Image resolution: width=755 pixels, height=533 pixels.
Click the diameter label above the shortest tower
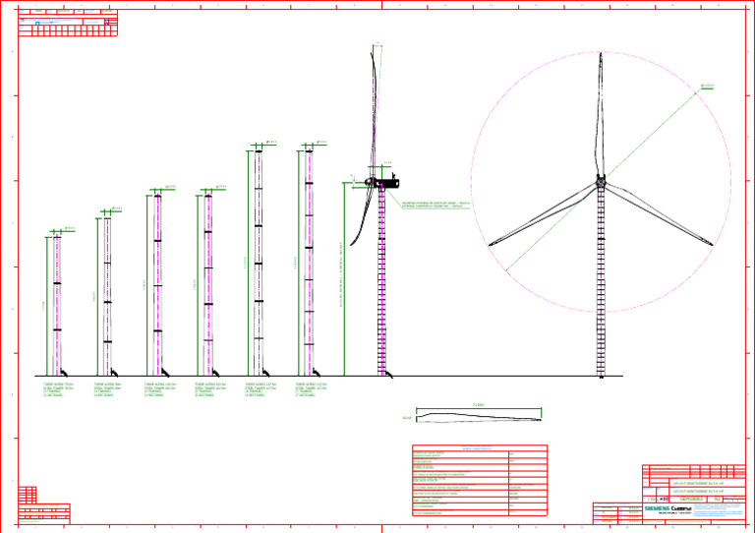(x=71, y=228)
